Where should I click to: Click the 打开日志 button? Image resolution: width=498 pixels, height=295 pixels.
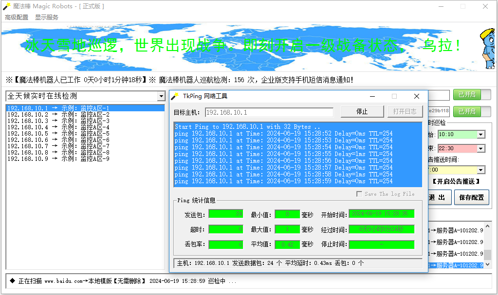405,112
